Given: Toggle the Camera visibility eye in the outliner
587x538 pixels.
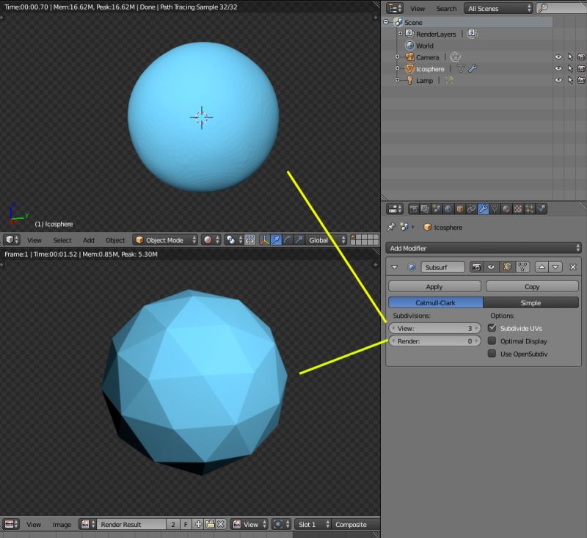Looking at the screenshot, I should pyautogui.click(x=558, y=57).
